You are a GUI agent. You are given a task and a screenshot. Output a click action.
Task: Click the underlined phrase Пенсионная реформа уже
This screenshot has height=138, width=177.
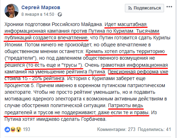point(138,72)
